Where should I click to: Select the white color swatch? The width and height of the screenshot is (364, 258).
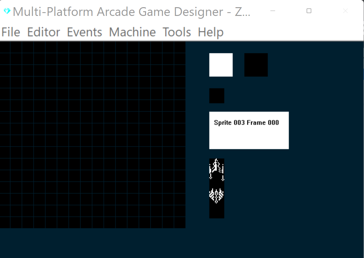(x=221, y=65)
